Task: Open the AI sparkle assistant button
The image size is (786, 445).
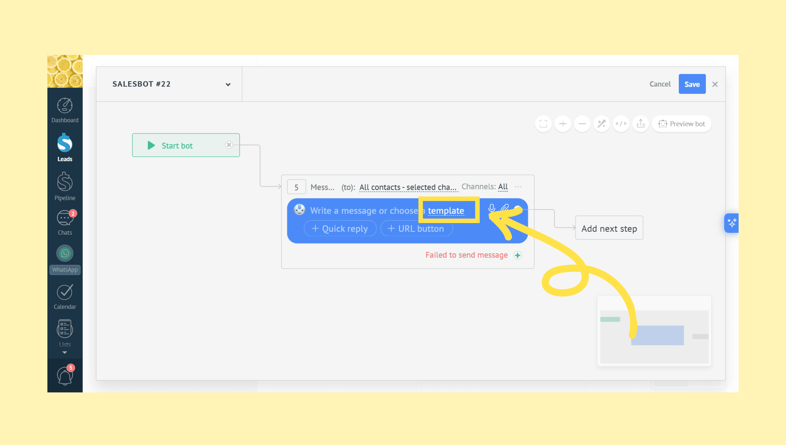Action: (x=732, y=223)
